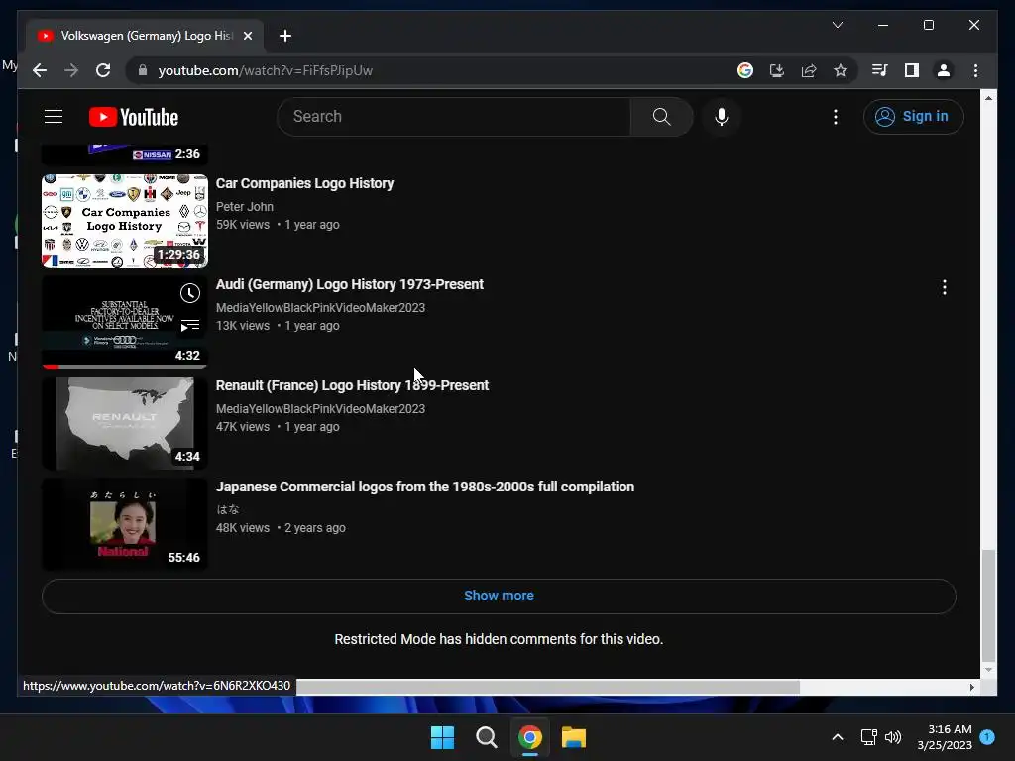1015x761 pixels.
Task: Open Windows Start menu
Action: (443, 737)
